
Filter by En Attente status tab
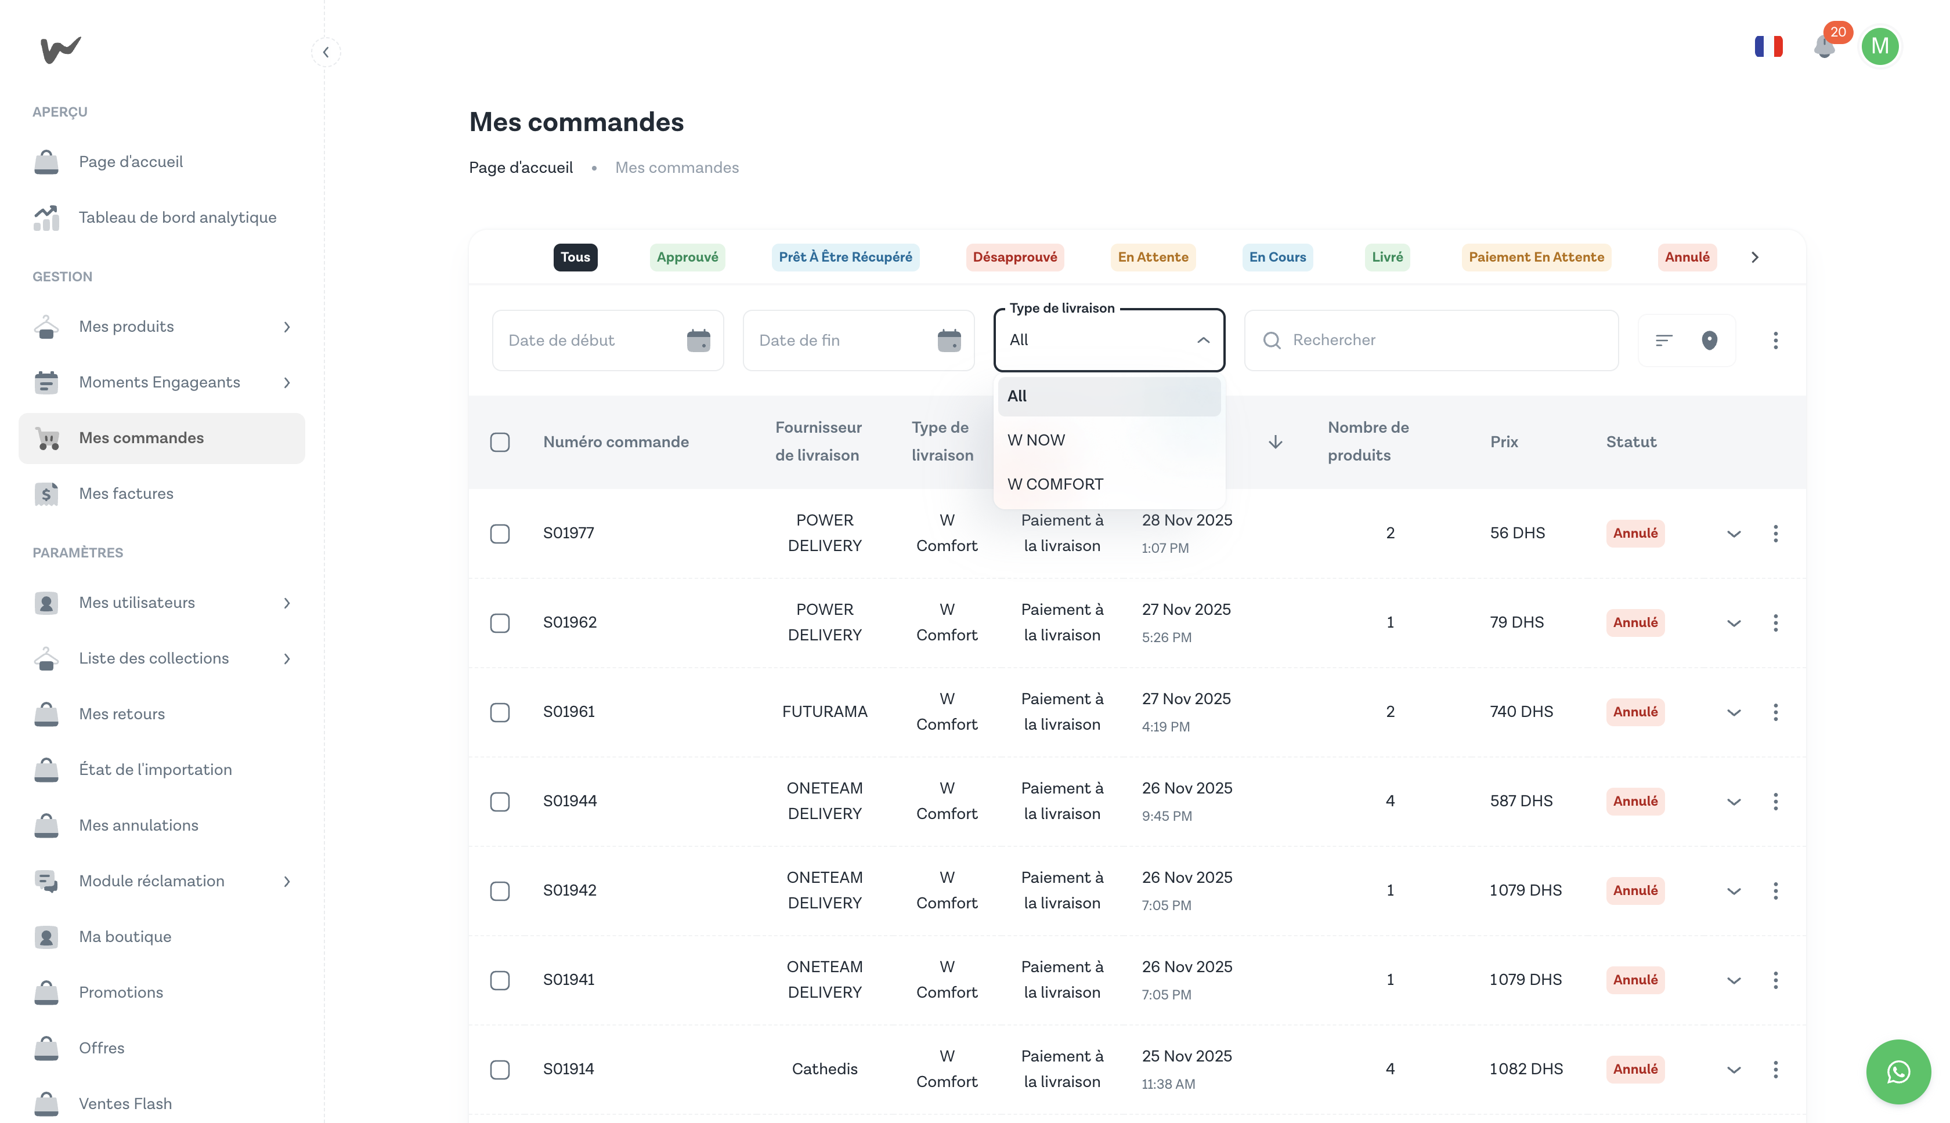click(1152, 257)
